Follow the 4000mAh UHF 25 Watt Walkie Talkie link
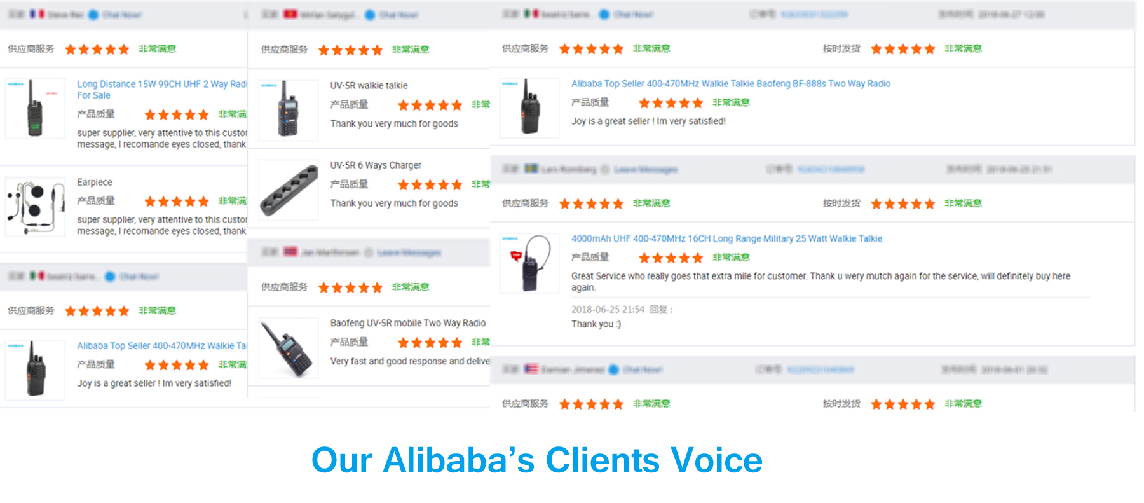This screenshot has height=503, width=1144. [726, 238]
